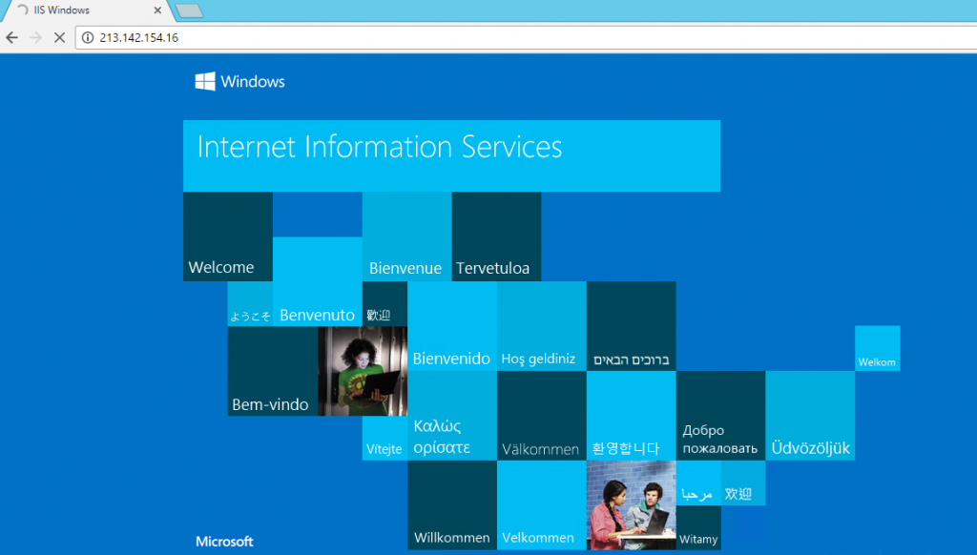Click the photo of two people at laptop
The width and height of the screenshot is (977, 555).
tap(632, 505)
